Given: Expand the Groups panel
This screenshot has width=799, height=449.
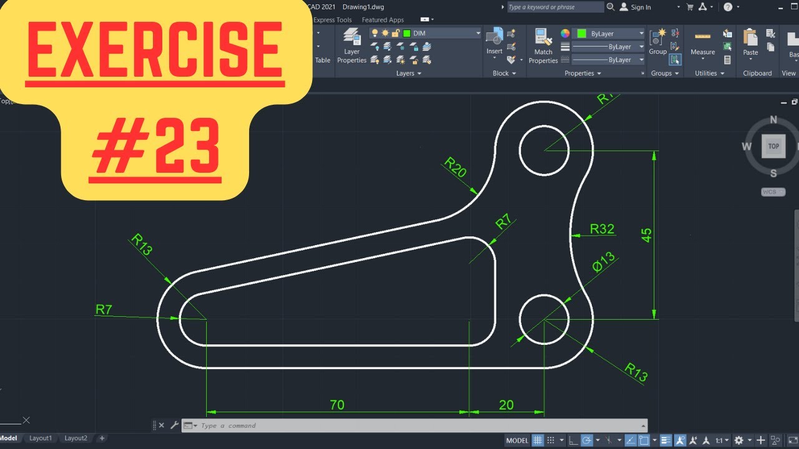Looking at the screenshot, I should (665, 74).
